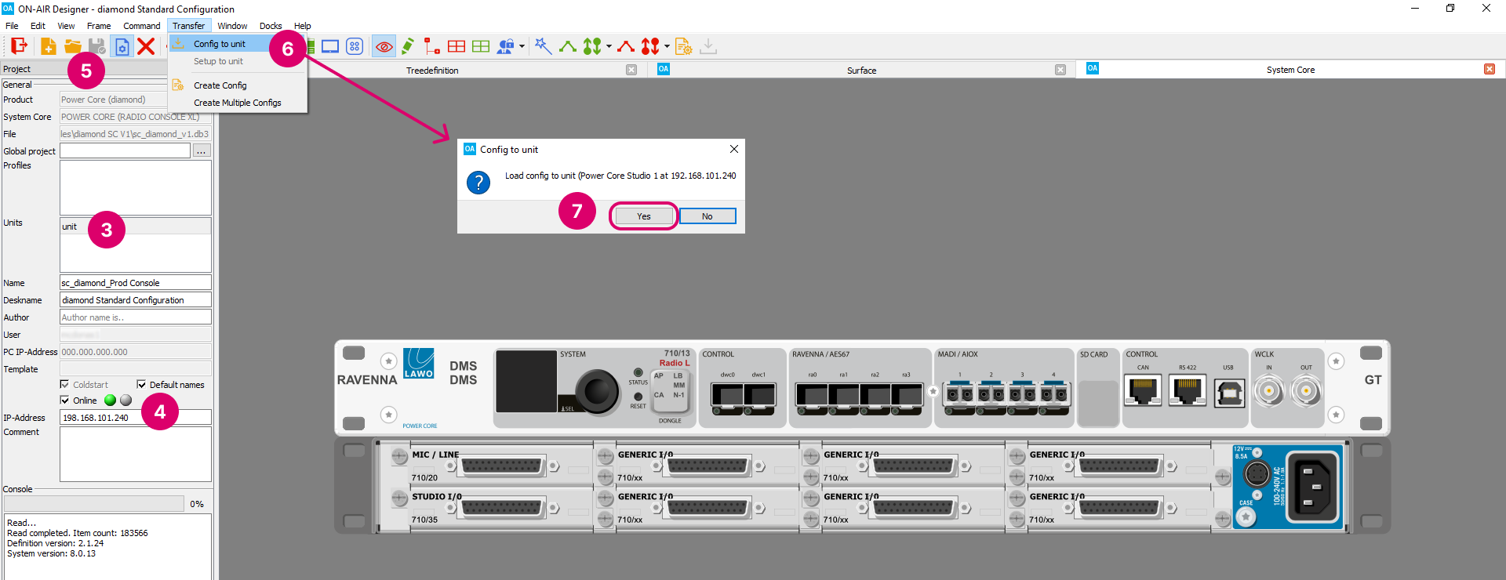Screen dimensions: 1506x580
Task: Create a new project file
Action: (x=48, y=46)
